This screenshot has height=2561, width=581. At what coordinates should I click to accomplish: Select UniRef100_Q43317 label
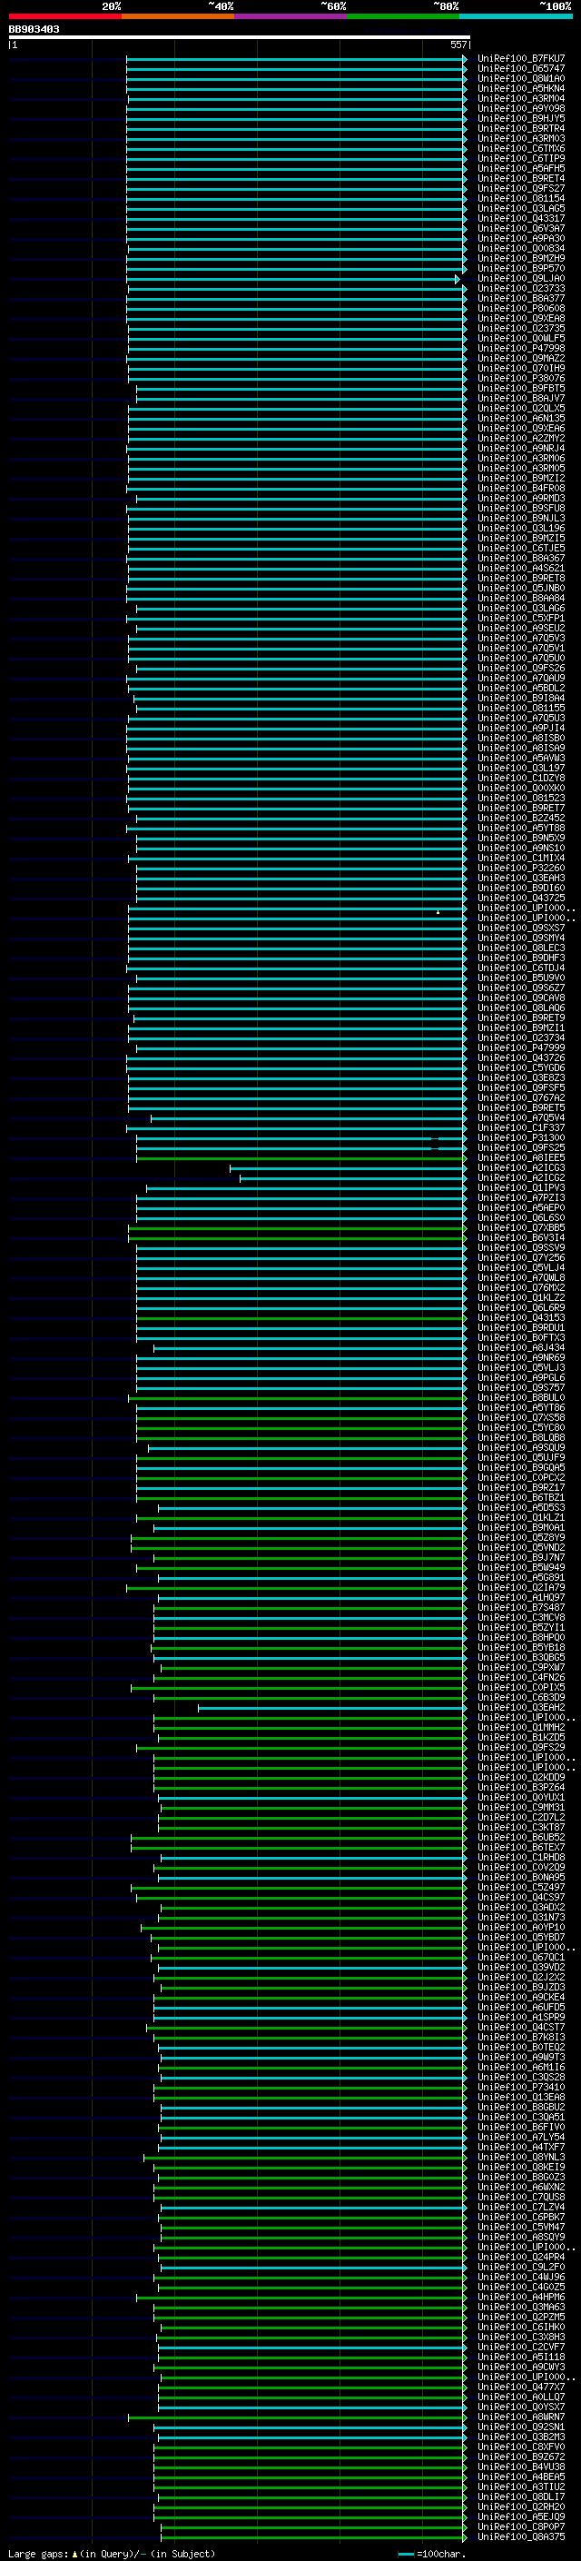[520, 219]
